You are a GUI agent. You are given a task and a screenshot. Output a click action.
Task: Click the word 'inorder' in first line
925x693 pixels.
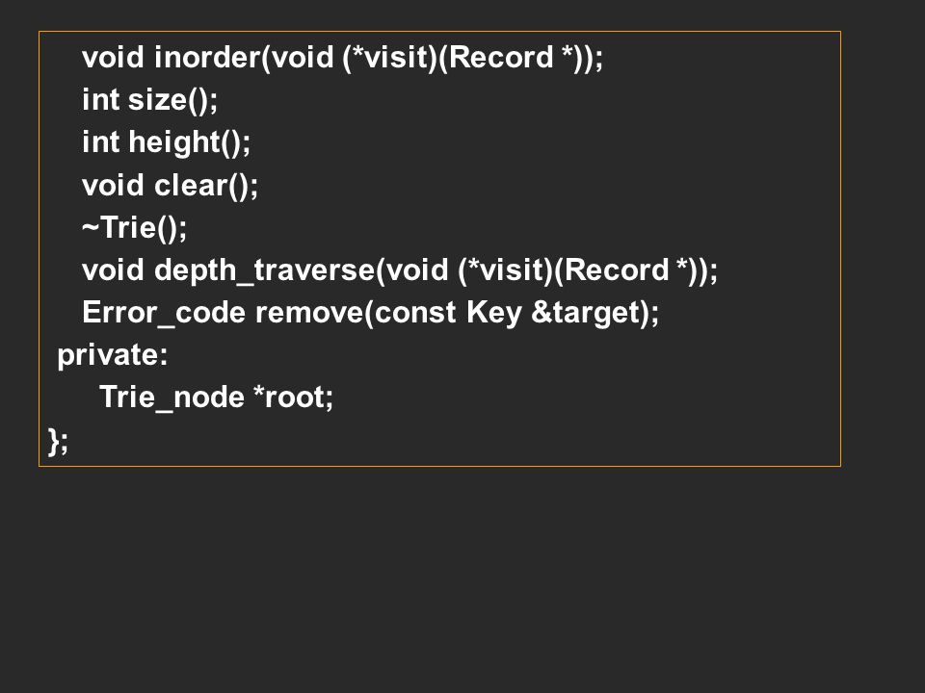(208, 58)
